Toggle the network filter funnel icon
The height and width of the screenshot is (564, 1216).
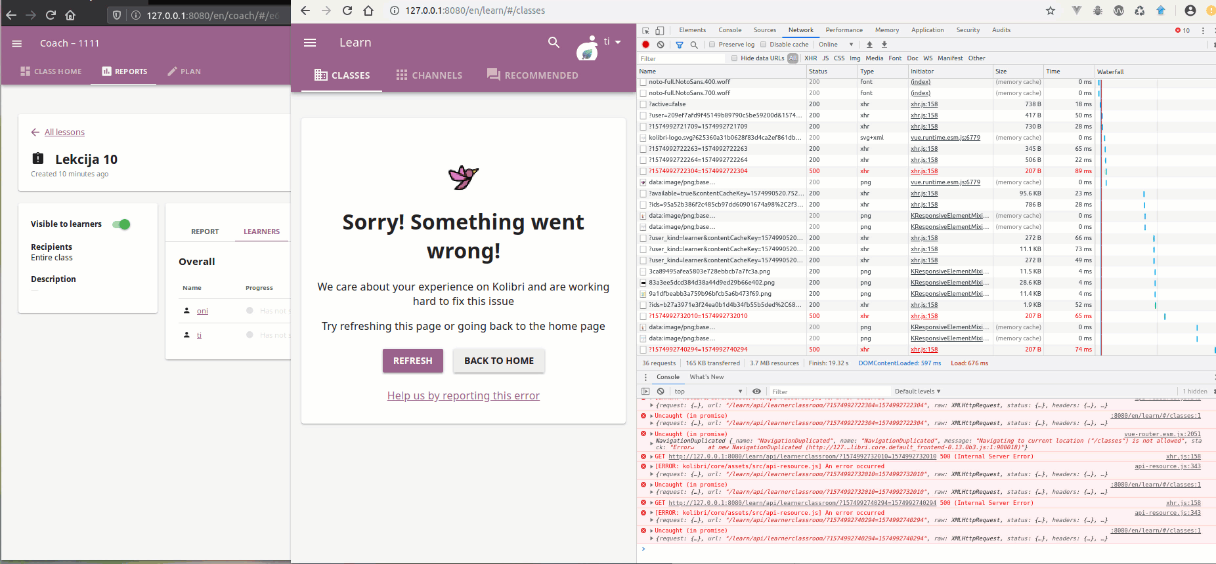(680, 45)
